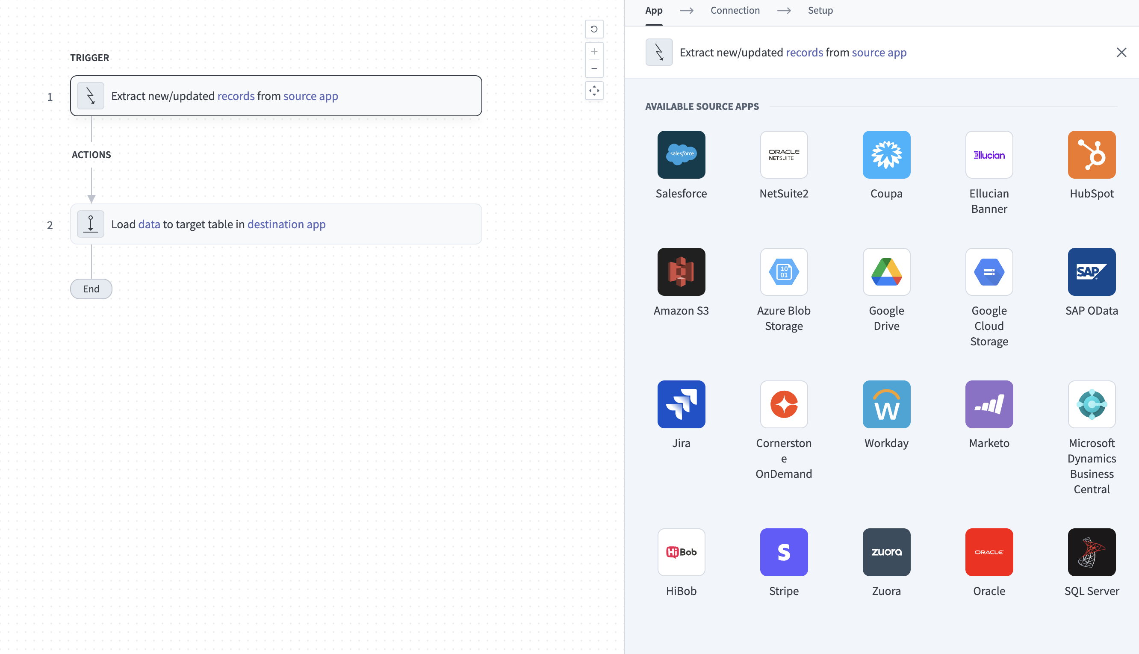This screenshot has width=1139, height=654.
Task: Choose Microsoft Dynamics Business Central icon
Action: pos(1092,404)
